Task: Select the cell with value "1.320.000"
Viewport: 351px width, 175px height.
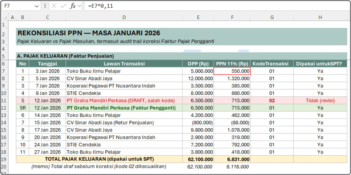Action: [232, 78]
